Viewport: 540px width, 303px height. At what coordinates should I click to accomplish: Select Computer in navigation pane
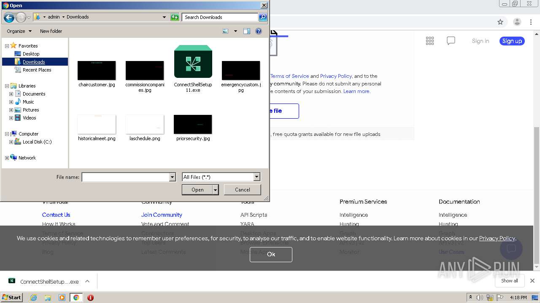[x=28, y=134]
